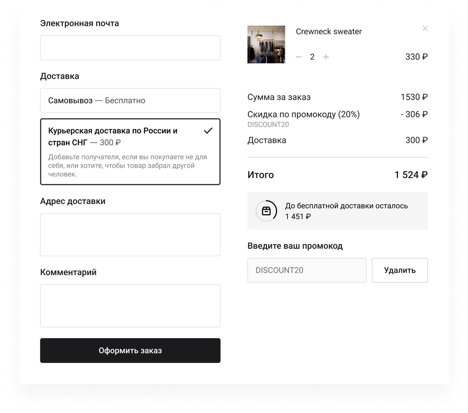The image size is (468, 413).
Task: Decrease Crewneck sweater quantity with minus icon
Action: [299, 57]
